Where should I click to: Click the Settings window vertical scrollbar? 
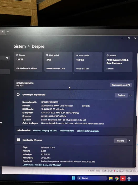[x=137, y=84]
